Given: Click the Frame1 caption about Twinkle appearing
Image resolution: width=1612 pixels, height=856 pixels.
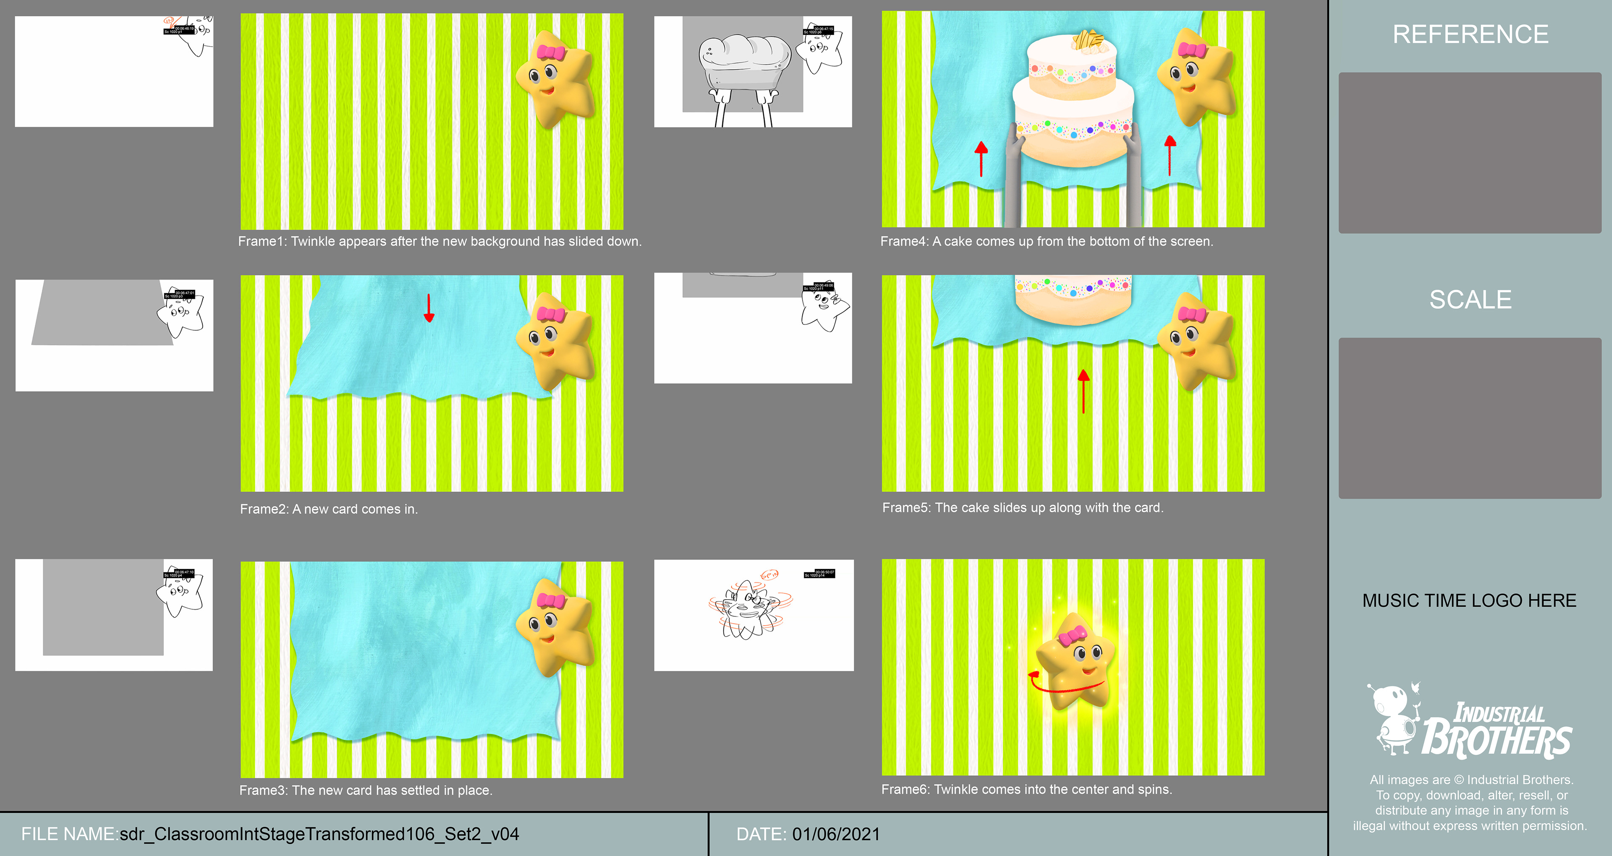Looking at the screenshot, I should click(x=440, y=242).
